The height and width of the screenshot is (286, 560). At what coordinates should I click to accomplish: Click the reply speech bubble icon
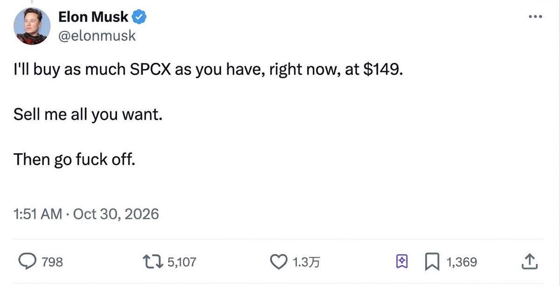(27, 262)
